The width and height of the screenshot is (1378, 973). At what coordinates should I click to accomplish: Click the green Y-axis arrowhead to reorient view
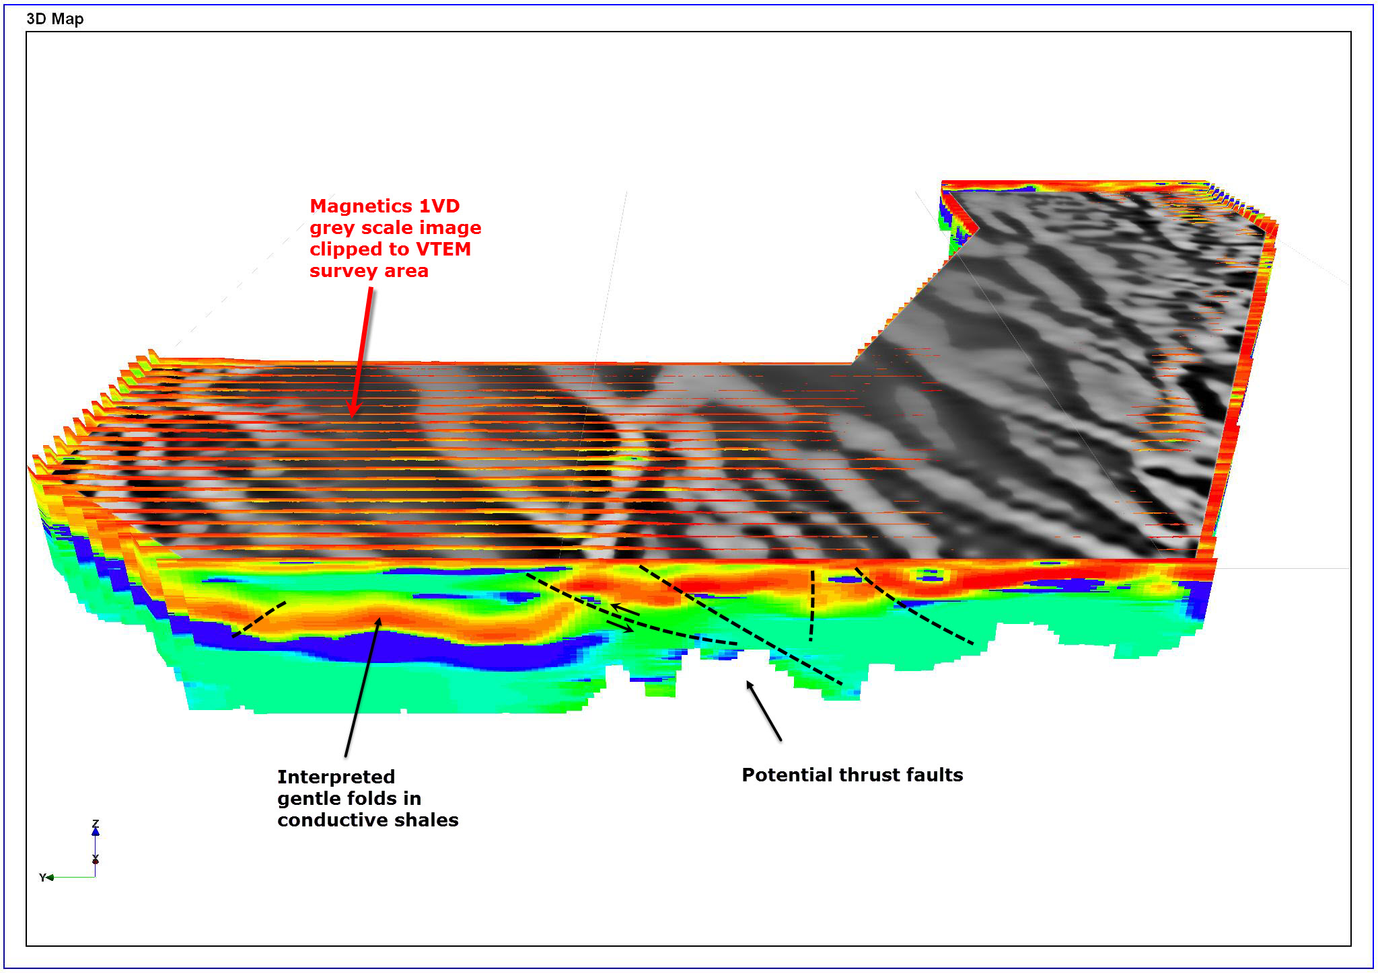coord(50,879)
